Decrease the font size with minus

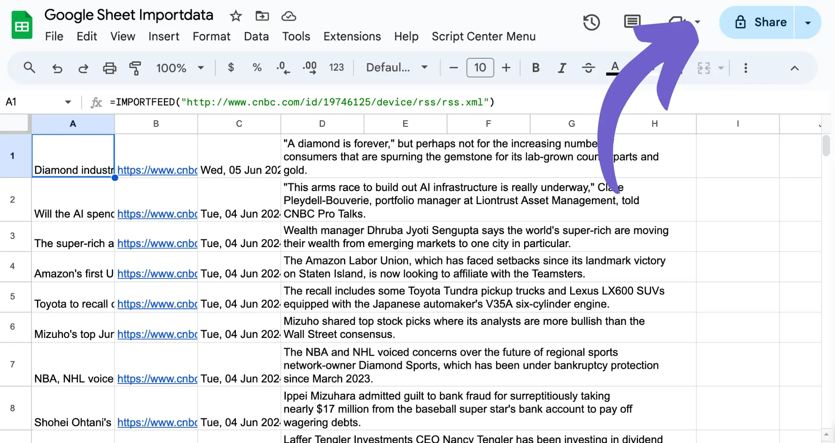[453, 68]
